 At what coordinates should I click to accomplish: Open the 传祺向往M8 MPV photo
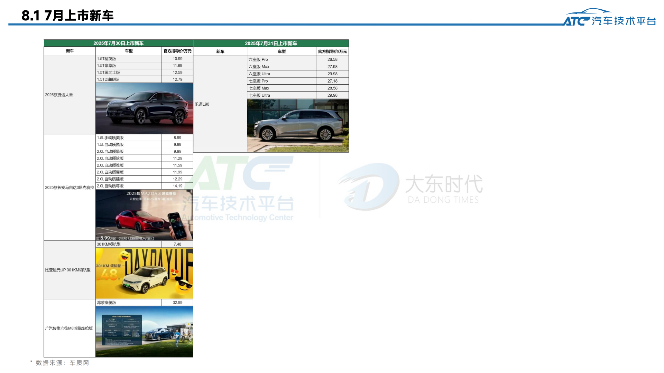point(144,332)
